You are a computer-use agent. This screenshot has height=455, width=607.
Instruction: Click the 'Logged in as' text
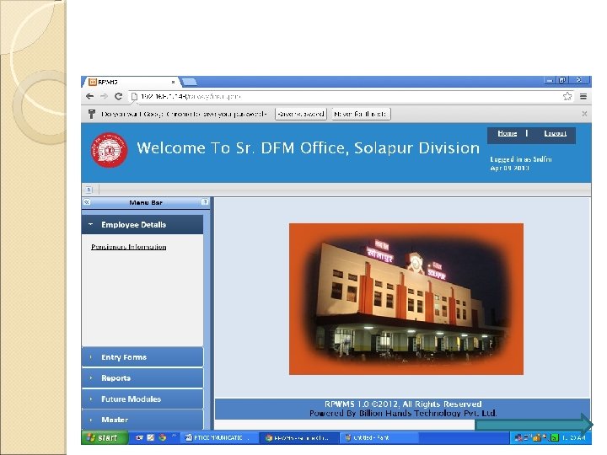click(521, 159)
